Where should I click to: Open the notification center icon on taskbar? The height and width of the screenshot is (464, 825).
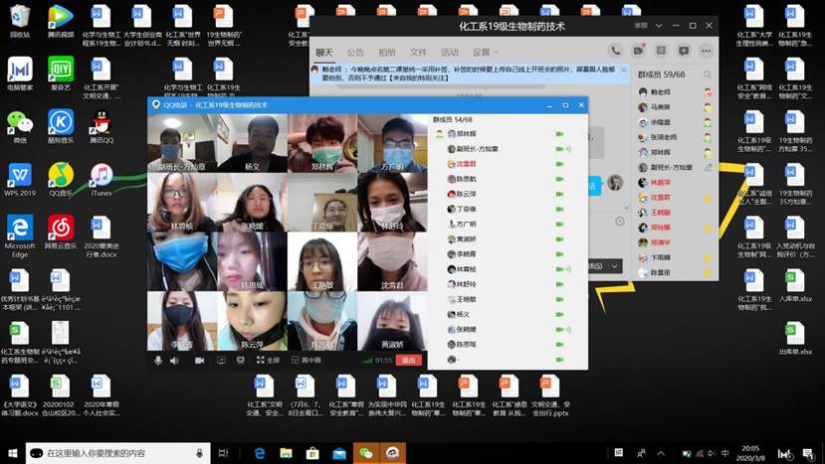(809, 453)
